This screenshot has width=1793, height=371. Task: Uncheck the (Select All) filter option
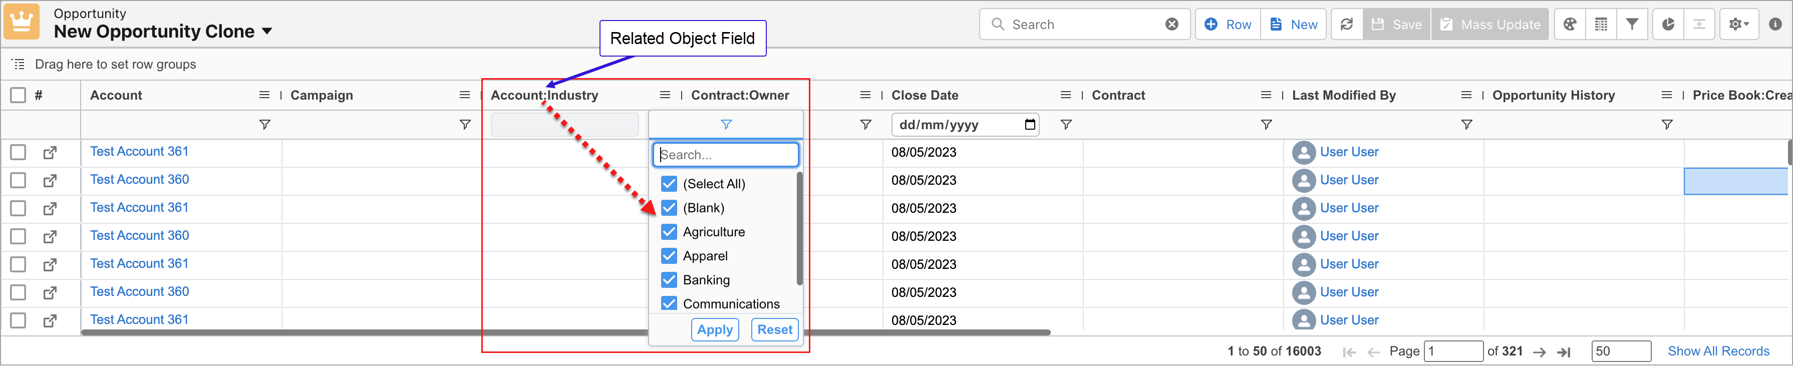click(x=669, y=184)
